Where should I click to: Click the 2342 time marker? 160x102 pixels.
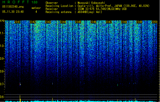tap(33, 22)
